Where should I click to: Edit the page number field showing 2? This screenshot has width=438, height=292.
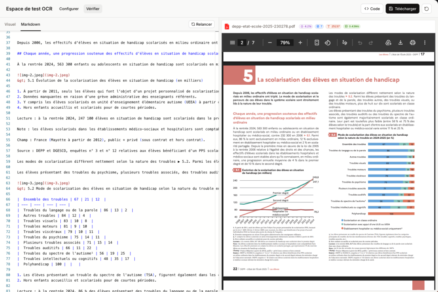[x=242, y=42]
